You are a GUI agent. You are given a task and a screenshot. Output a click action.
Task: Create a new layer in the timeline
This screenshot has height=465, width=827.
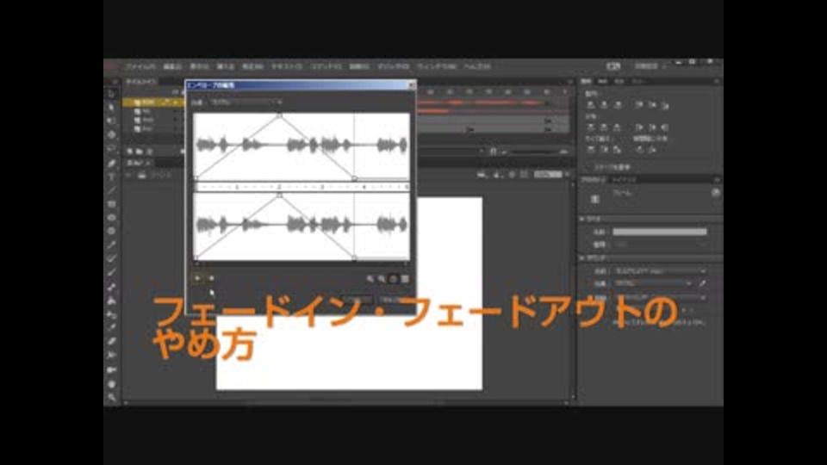point(130,152)
